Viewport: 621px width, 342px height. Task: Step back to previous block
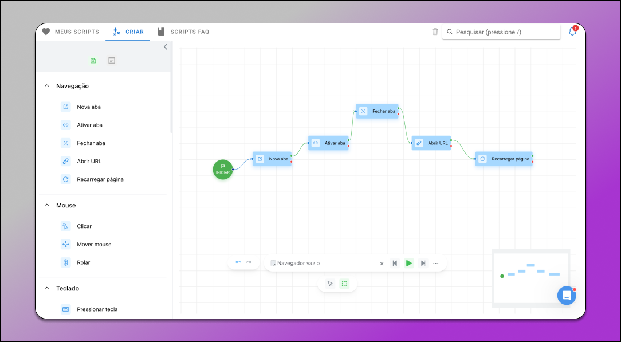[x=395, y=263]
